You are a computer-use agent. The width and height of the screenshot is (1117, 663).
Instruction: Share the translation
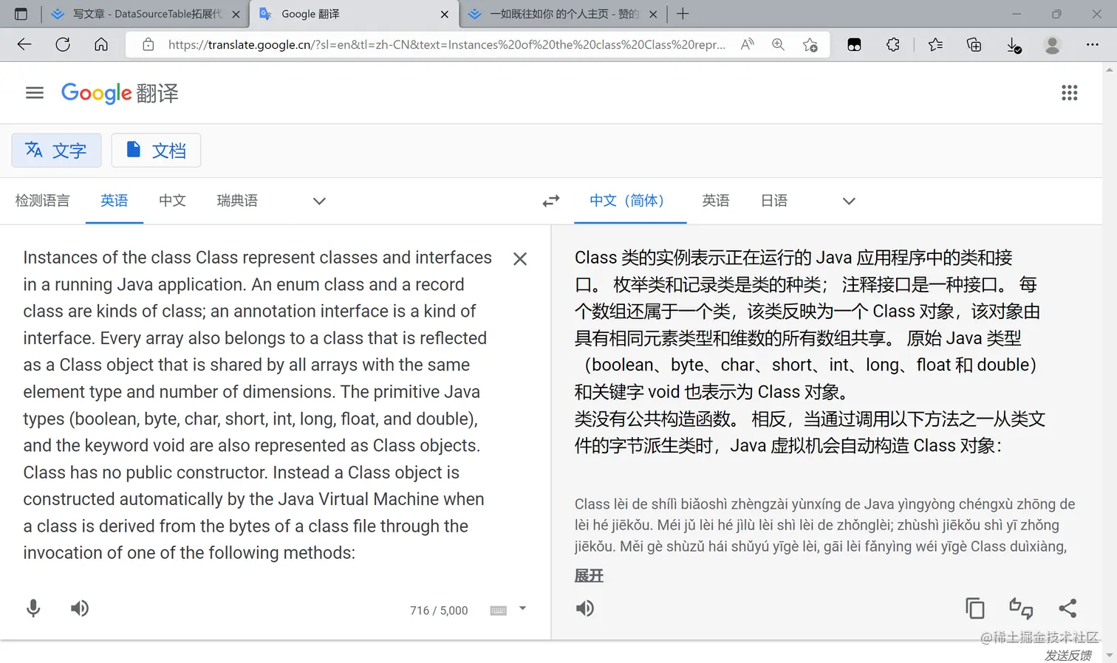point(1068,608)
